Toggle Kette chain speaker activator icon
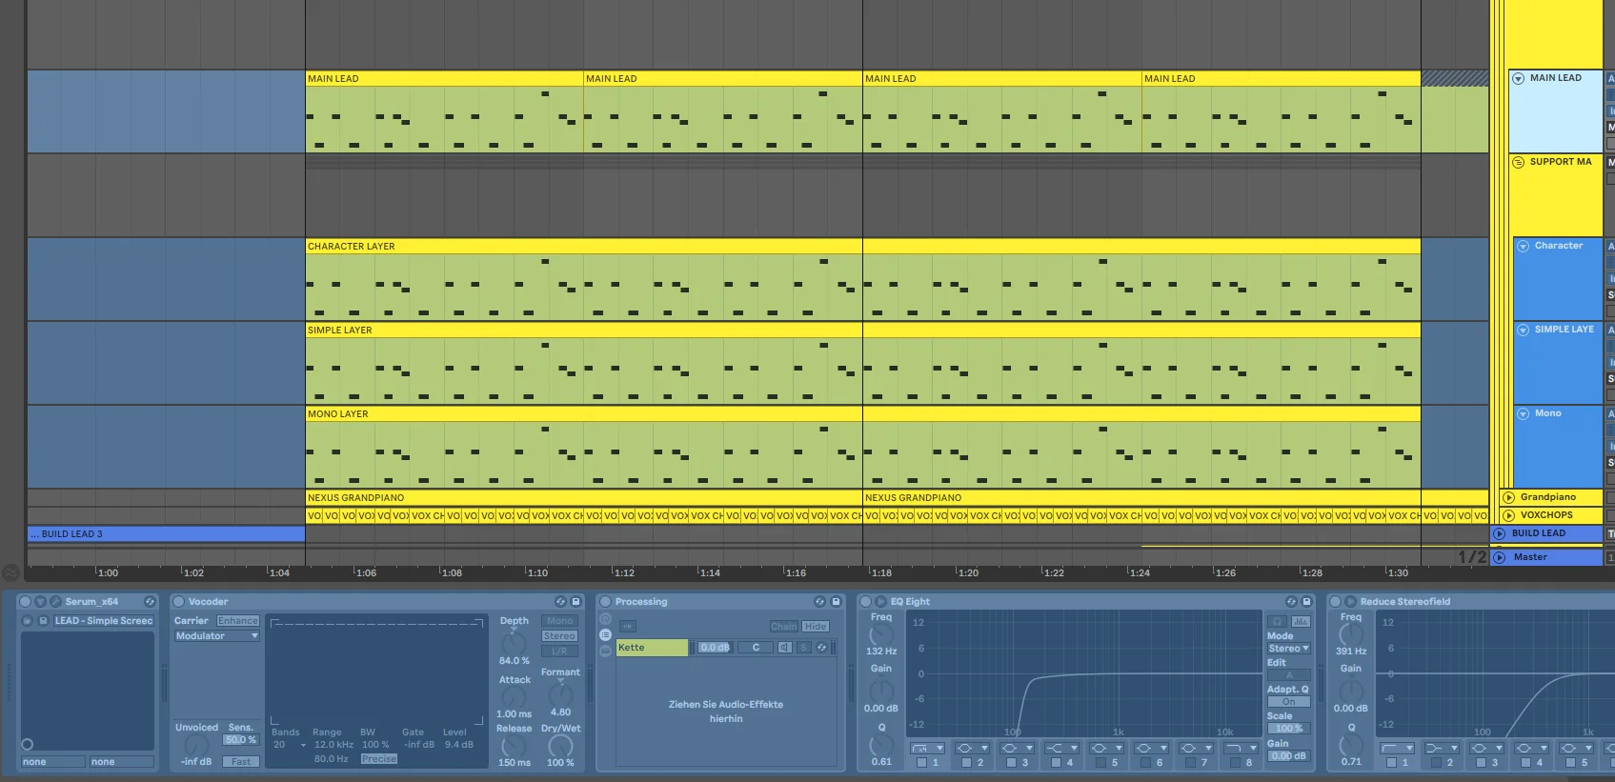The height and width of the screenshot is (782, 1615). click(x=784, y=648)
